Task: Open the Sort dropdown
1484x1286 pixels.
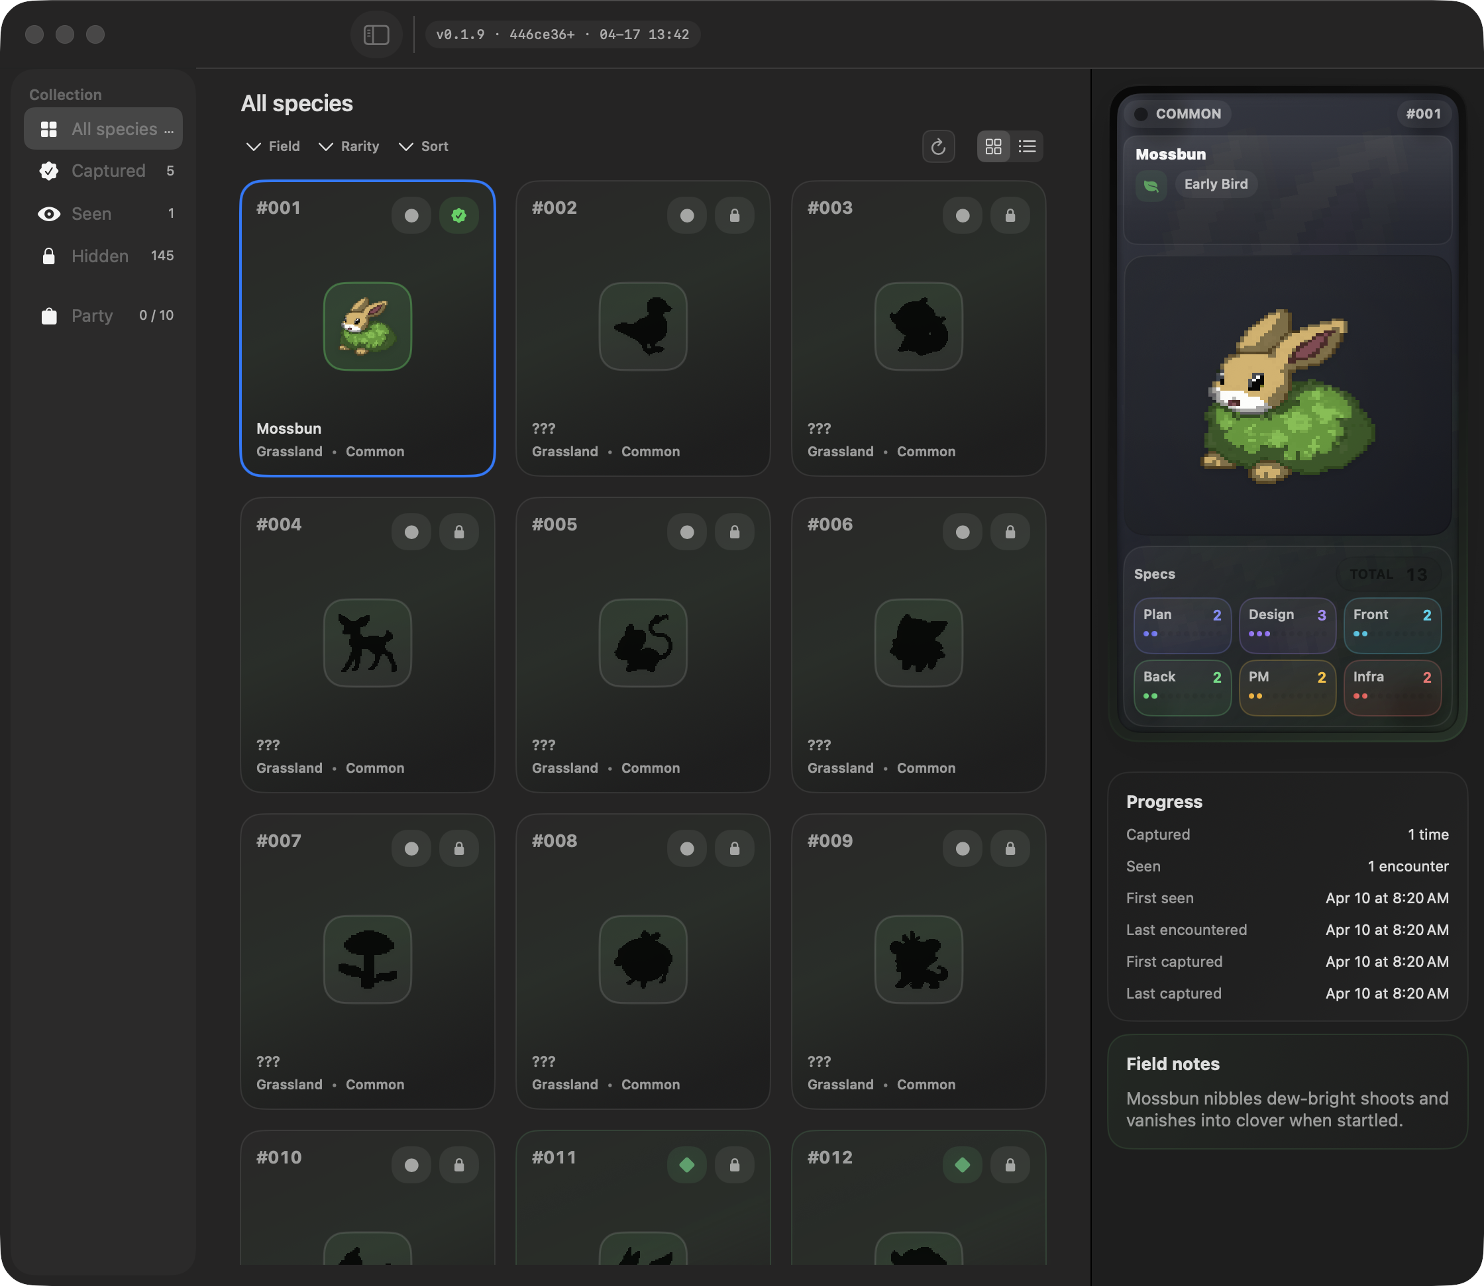Action: click(x=423, y=146)
